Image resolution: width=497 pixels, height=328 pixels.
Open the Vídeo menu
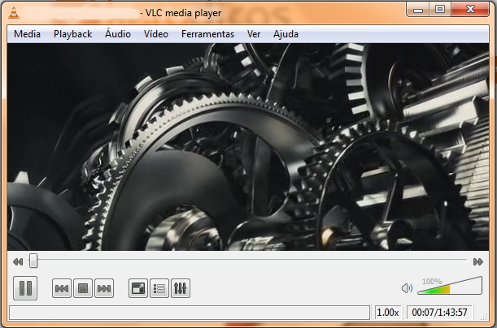156,33
